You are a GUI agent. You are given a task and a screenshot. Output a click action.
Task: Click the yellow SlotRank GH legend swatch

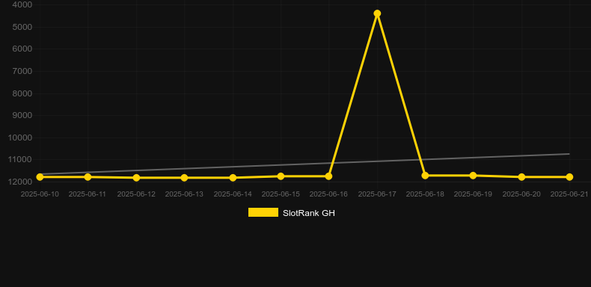(x=263, y=212)
